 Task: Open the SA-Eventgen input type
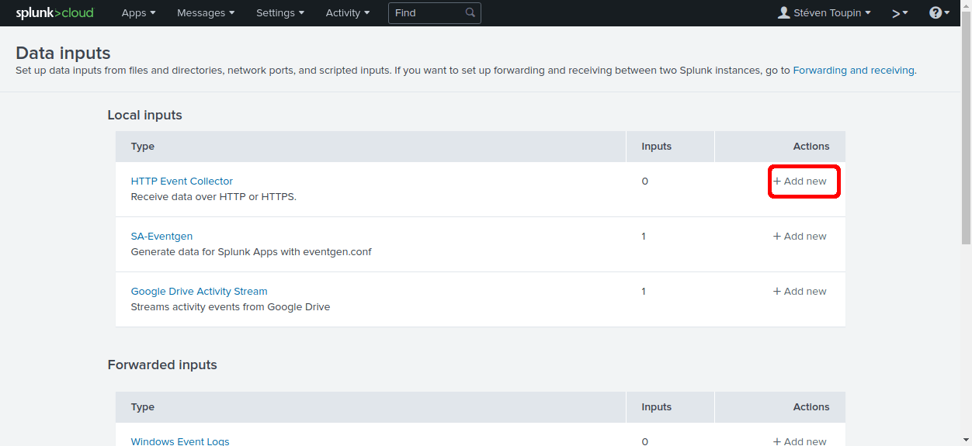pyautogui.click(x=161, y=236)
